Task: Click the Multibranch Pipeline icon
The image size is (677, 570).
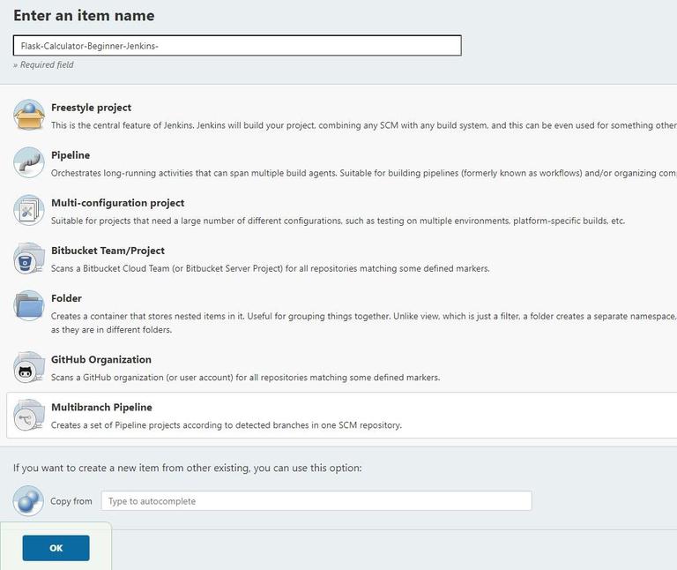Action: [x=28, y=416]
